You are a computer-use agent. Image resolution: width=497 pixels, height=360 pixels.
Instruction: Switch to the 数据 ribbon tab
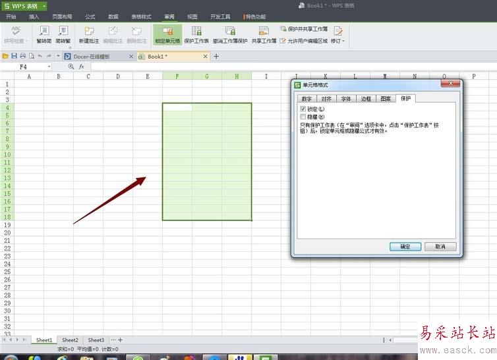[113, 16]
